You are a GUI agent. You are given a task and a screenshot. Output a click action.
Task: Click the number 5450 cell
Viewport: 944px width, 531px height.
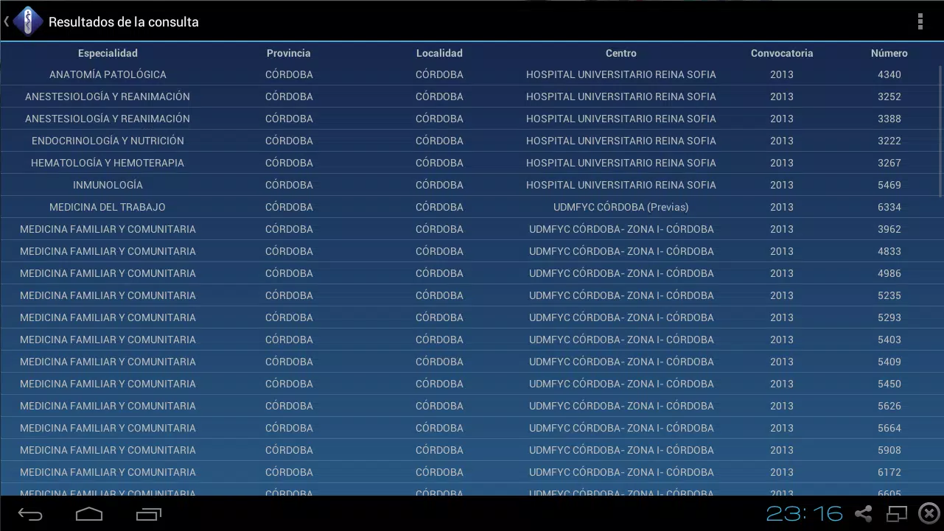[x=889, y=384]
